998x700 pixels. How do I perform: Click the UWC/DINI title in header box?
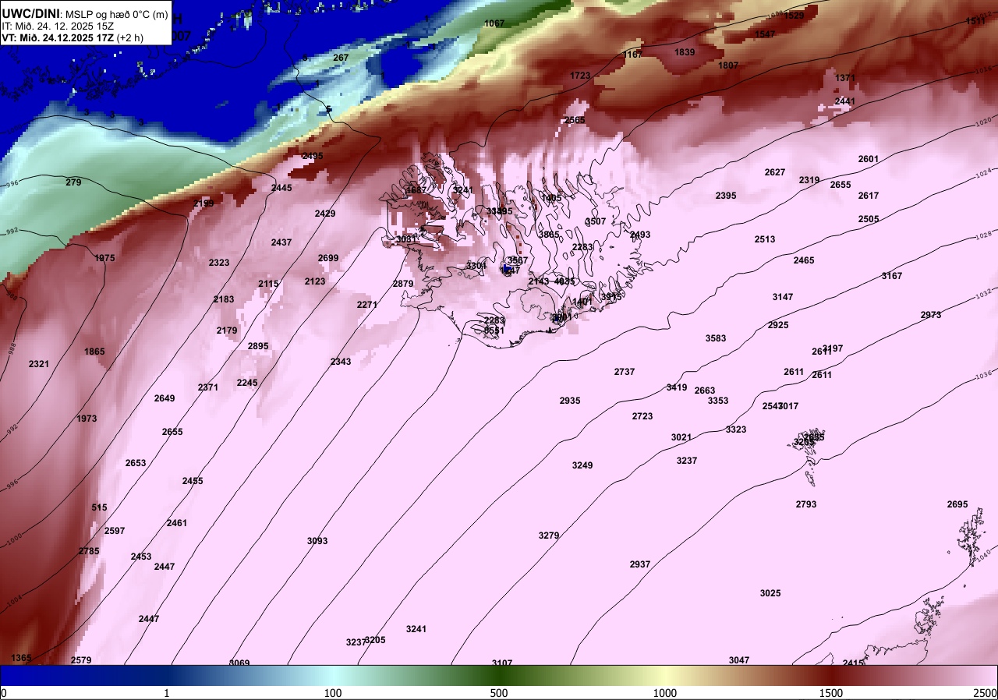point(30,13)
